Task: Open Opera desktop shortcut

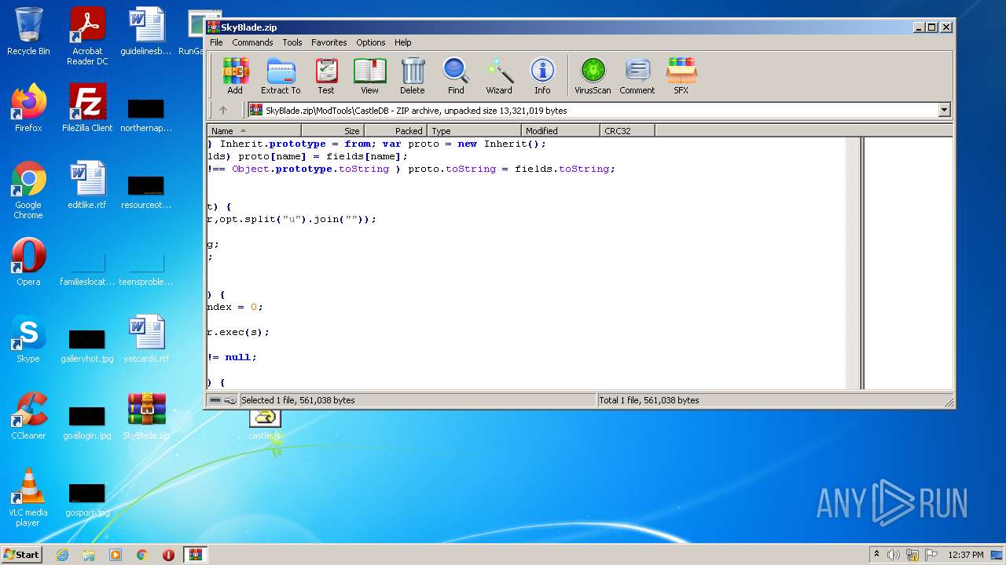Action: tap(28, 262)
